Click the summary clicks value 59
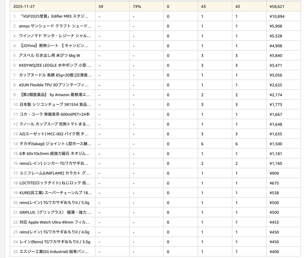The image size is (304, 258). click(x=101, y=7)
